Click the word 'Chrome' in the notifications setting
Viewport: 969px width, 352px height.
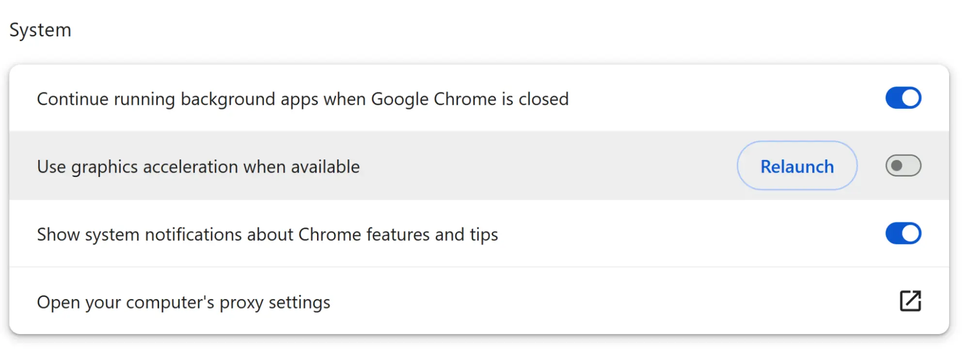tap(330, 235)
